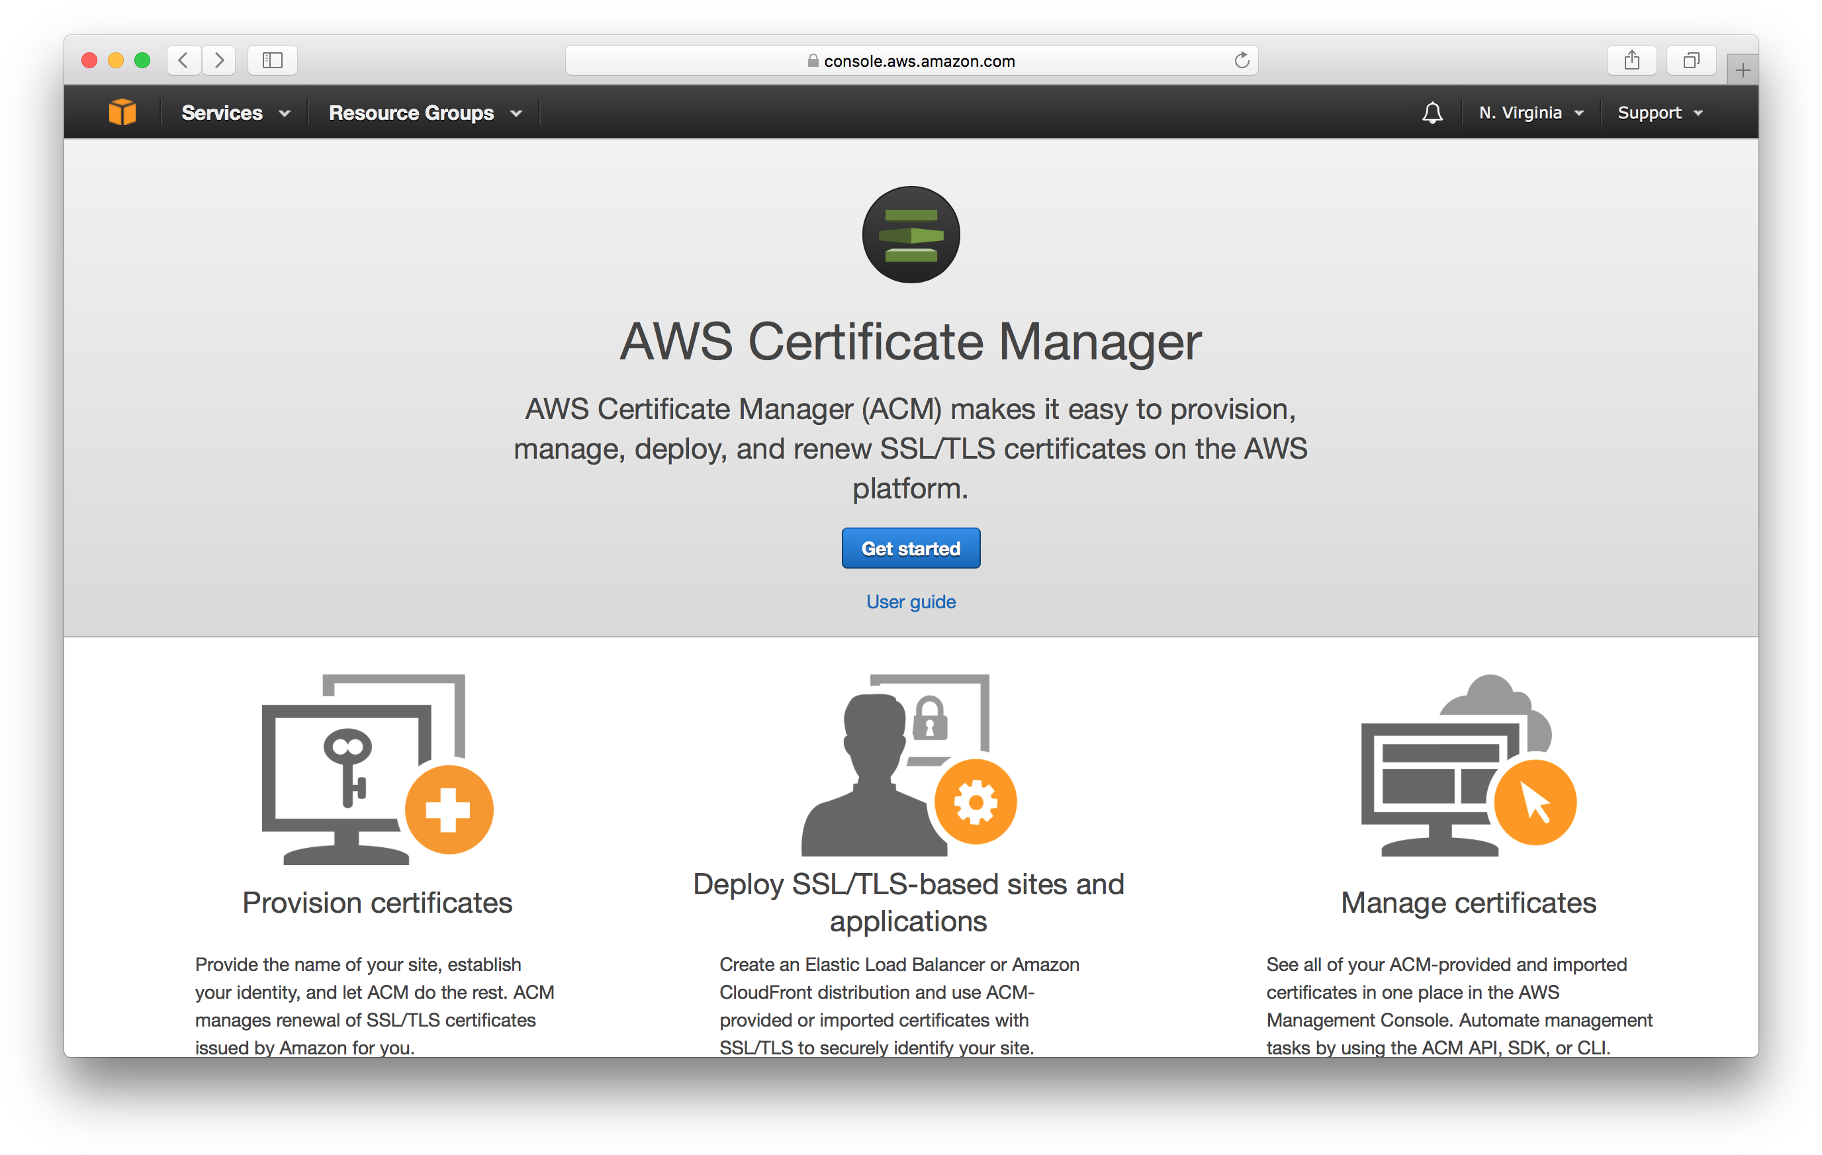This screenshot has width=1822, height=1155.
Task: Click the green fullscreen window button
Action: [x=142, y=60]
